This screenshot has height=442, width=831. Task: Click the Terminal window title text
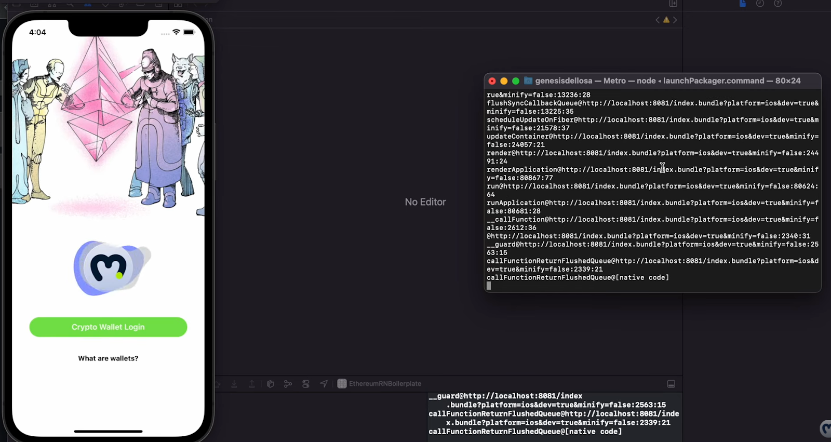point(668,81)
